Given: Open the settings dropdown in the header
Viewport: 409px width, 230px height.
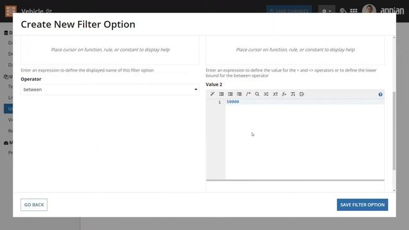Looking at the screenshot, I should [327, 11].
